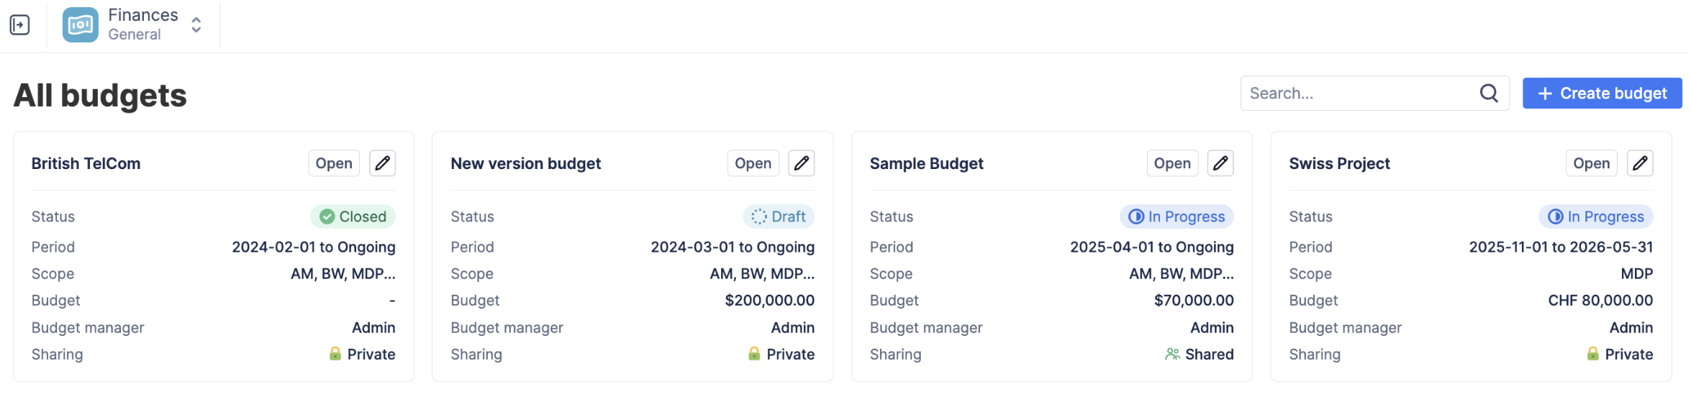Click the Create budget button
This screenshot has height=410, width=1691.
pyautogui.click(x=1602, y=94)
